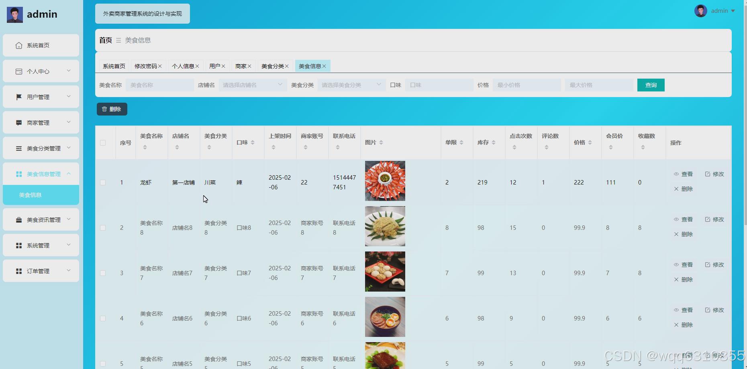Check the checkbox for row 3
Image resolution: width=747 pixels, height=369 pixels.
tap(103, 273)
